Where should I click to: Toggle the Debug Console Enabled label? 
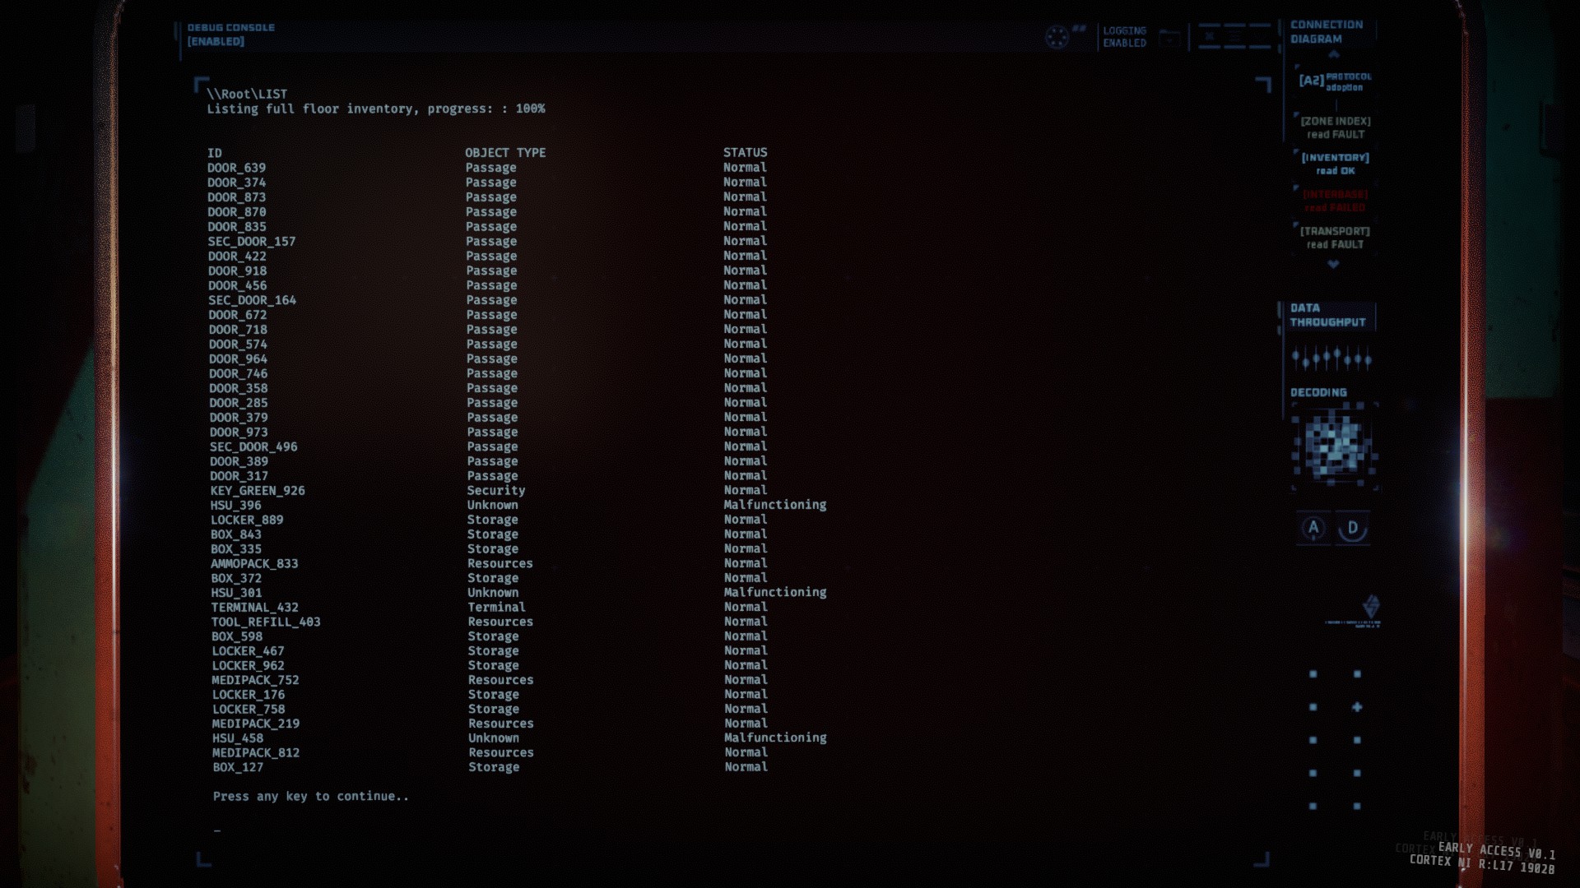(x=230, y=35)
